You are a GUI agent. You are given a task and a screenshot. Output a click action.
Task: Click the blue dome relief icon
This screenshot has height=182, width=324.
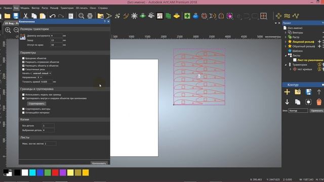point(196,16)
